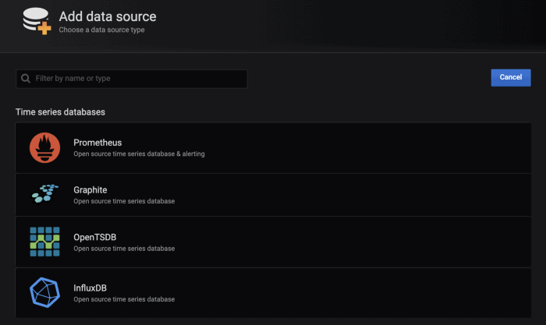Cancel adding a data source
Screen dimensions: 546x325
[x=511, y=77]
